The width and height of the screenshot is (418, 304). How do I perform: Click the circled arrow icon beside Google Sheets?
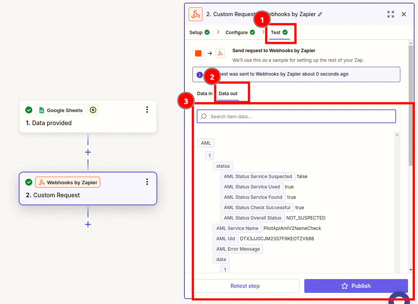[93, 110]
